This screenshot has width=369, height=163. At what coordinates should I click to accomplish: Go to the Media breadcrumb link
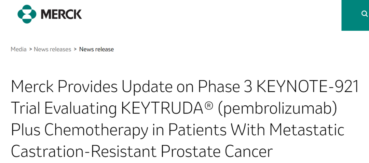(x=18, y=49)
